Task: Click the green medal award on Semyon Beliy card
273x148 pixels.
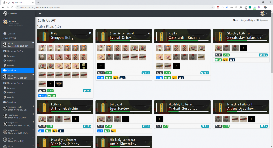Action: (x=84, y=66)
